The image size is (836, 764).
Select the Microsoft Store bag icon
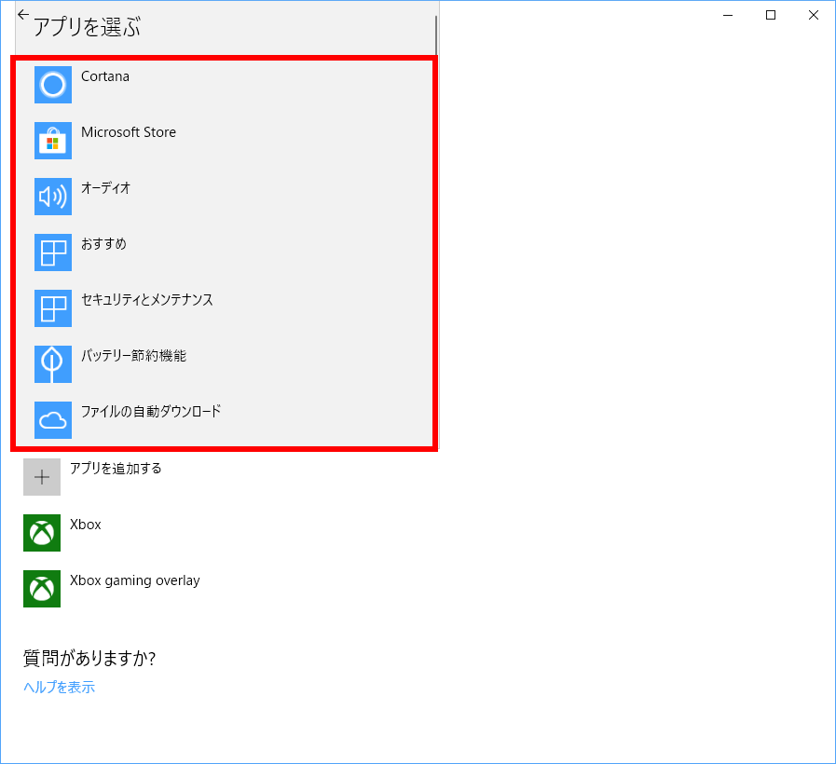pos(53,141)
